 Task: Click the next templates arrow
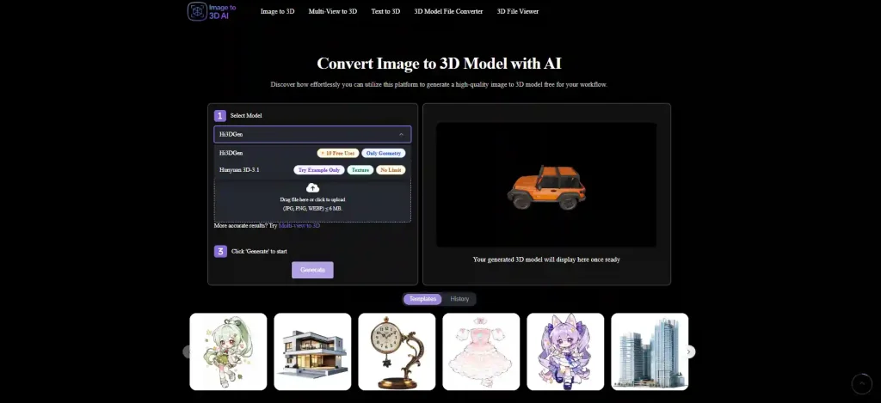[689, 352]
